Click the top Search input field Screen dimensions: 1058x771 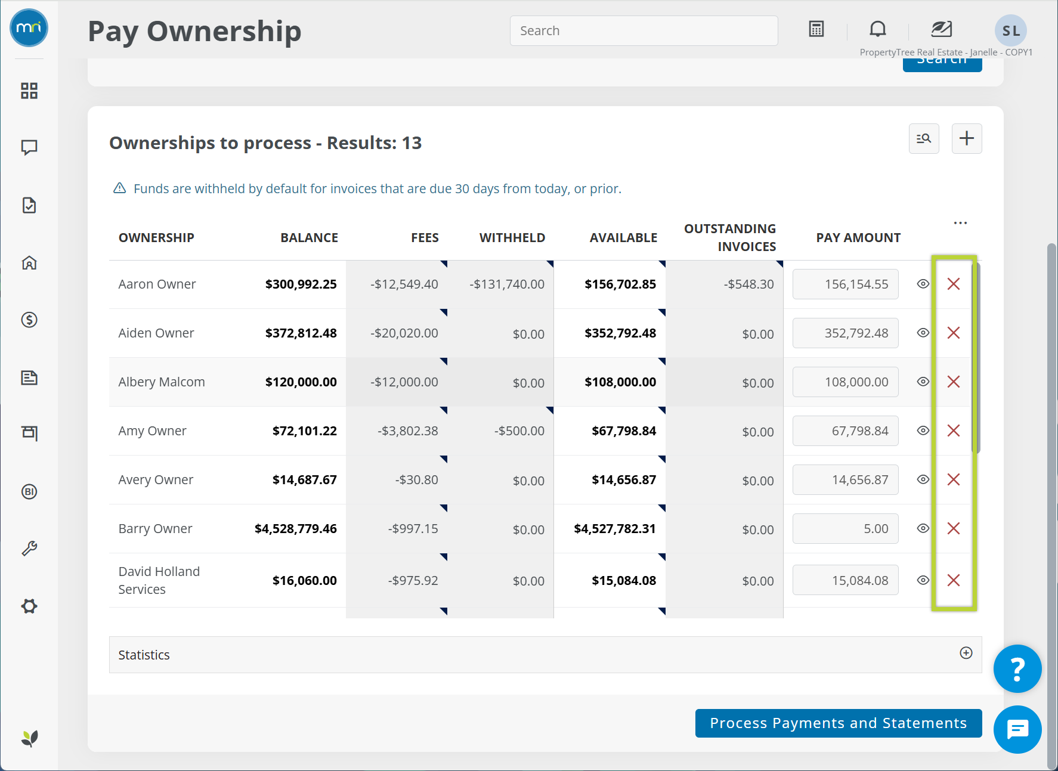pos(644,30)
